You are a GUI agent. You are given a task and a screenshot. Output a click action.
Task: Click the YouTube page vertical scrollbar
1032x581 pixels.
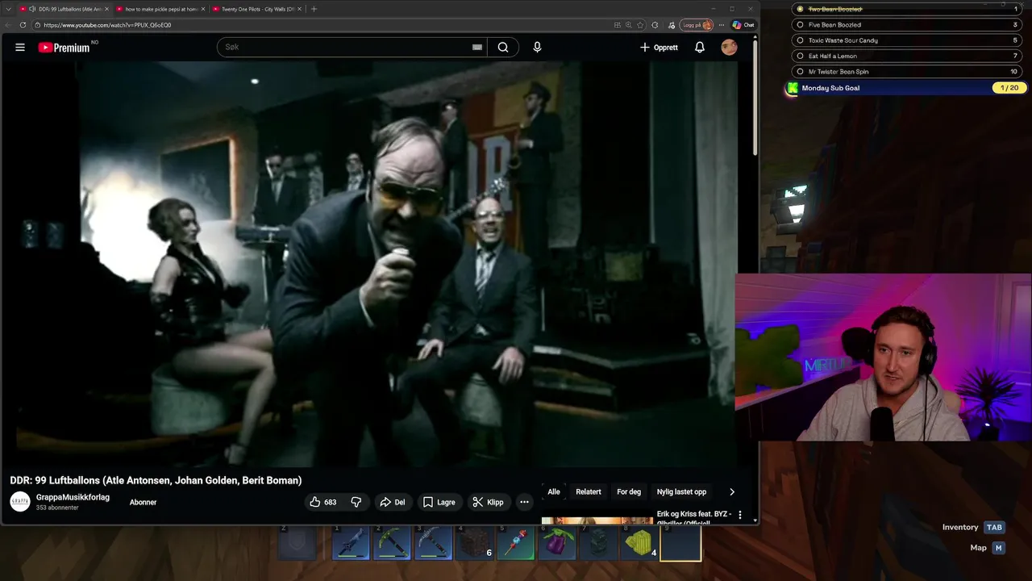pos(755,97)
